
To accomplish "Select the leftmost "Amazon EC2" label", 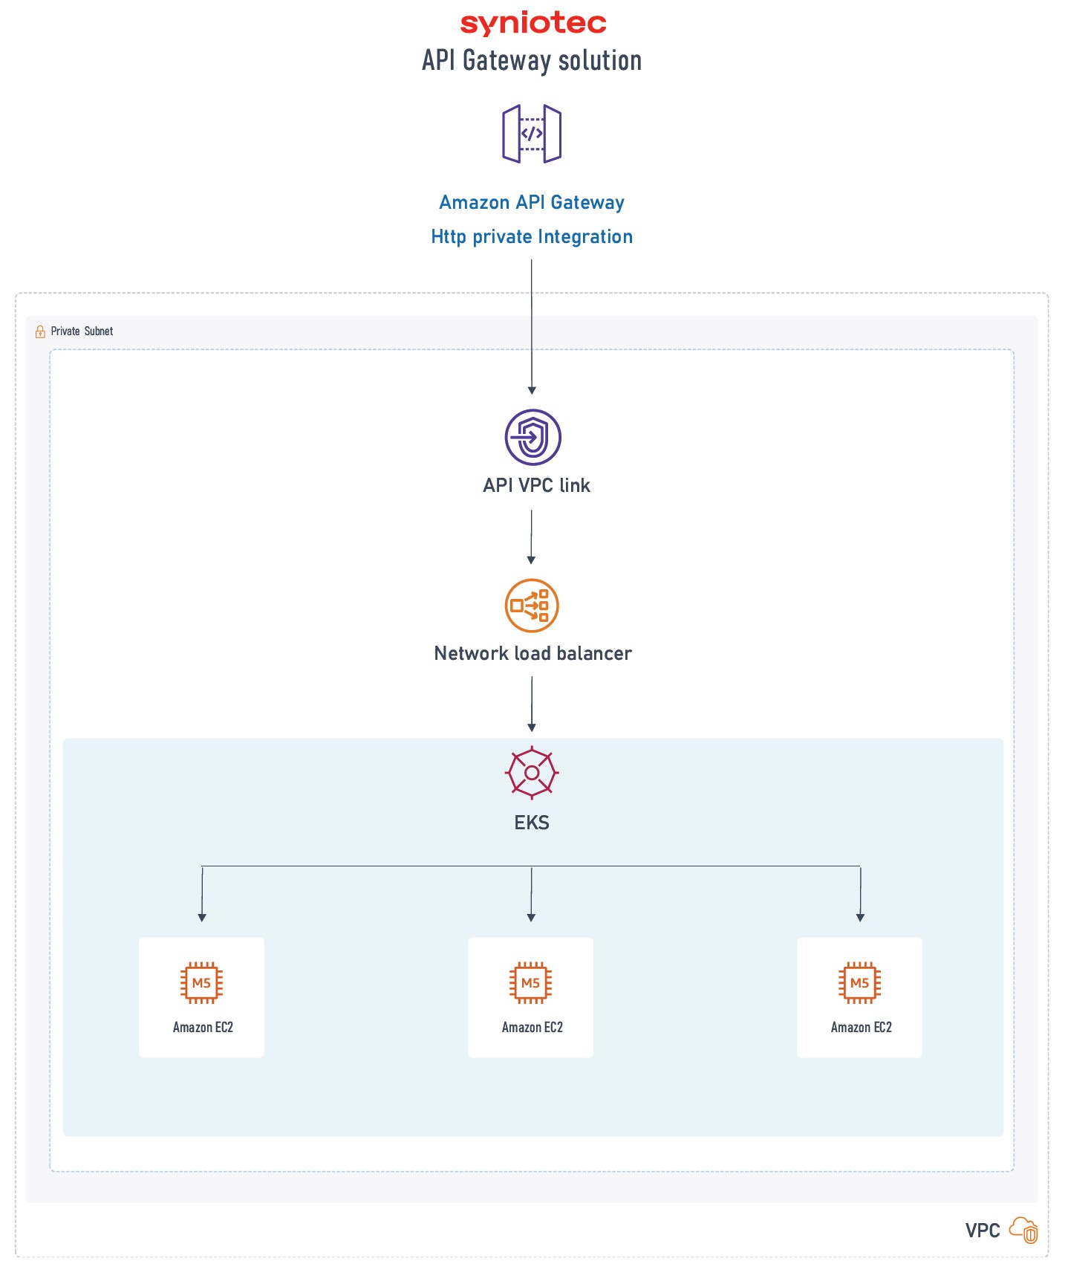I will (203, 1027).
